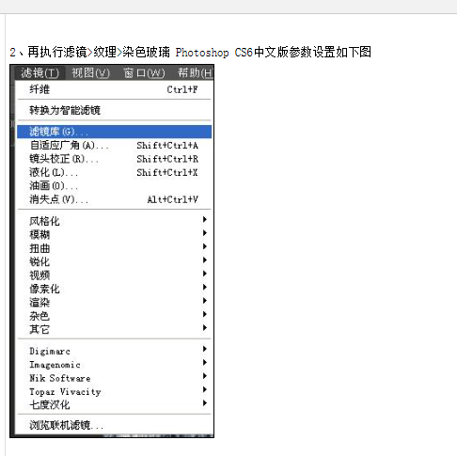Open 镜头校正(R)... filter
This screenshot has width=457, height=456.
pos(115,159)
